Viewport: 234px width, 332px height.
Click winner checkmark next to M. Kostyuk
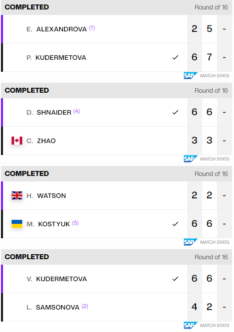[175, 224]
